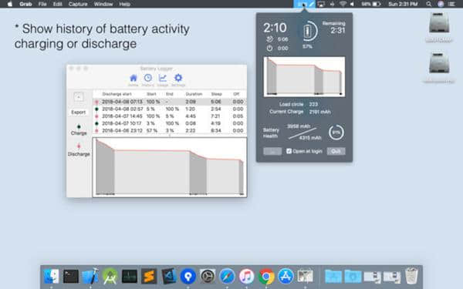Select the 2018-04-08 02:57 charge row
463x289 pixels.
[170, 109]
